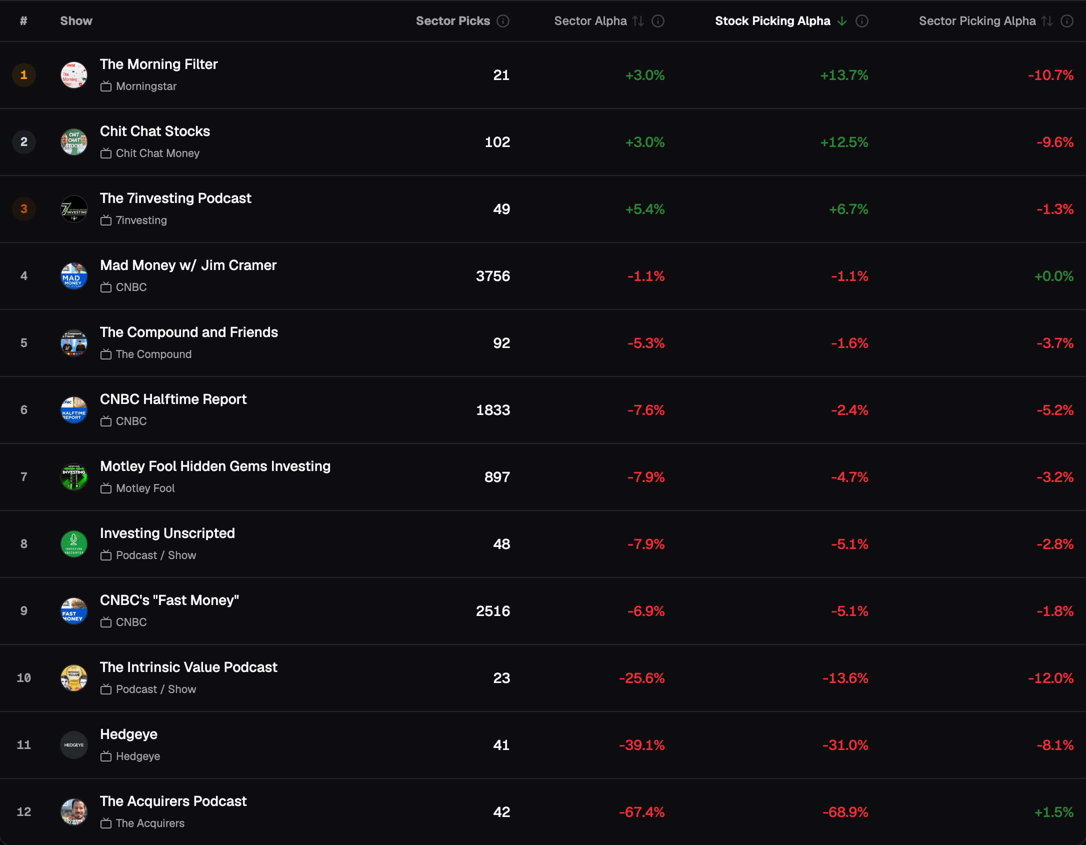Click the TV icon beside Chit Chat Money
Image resolution: width=1086 pixels, height=845 pixels.
[105, 153]
